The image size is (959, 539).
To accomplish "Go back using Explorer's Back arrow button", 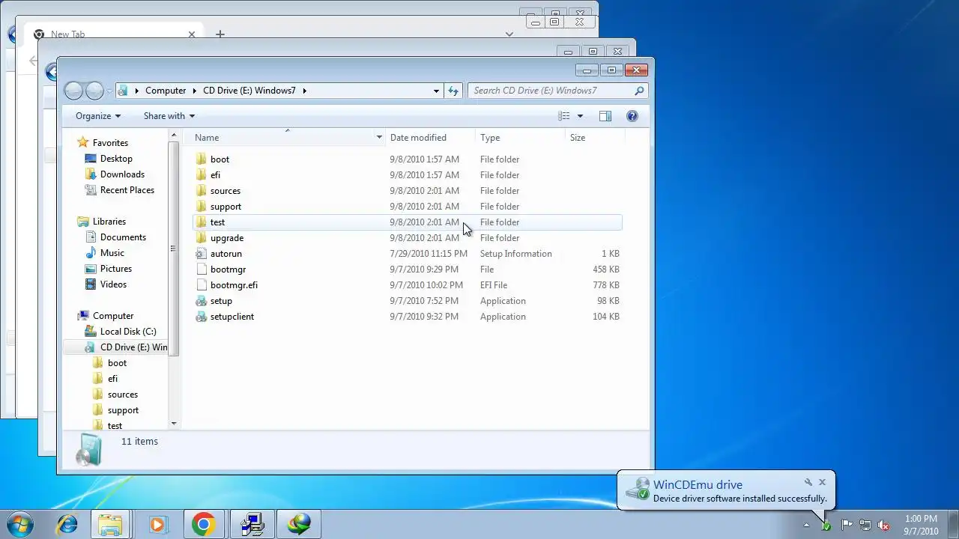I will coord(73,91).
